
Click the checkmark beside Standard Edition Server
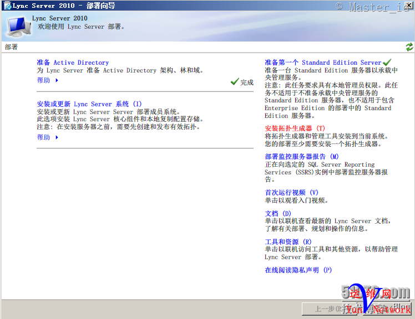(x=387, y=63)
